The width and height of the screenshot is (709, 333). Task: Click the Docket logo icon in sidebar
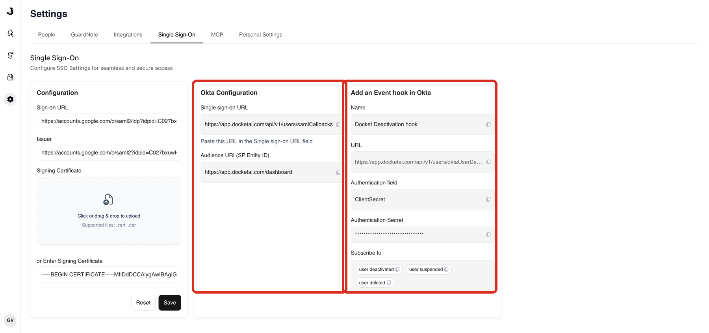[x=10, y=11]
